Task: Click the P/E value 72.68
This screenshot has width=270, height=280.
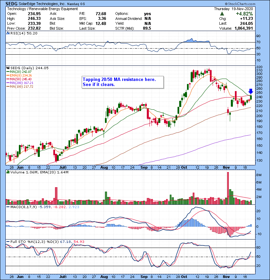Action: (x=101, y=14)
